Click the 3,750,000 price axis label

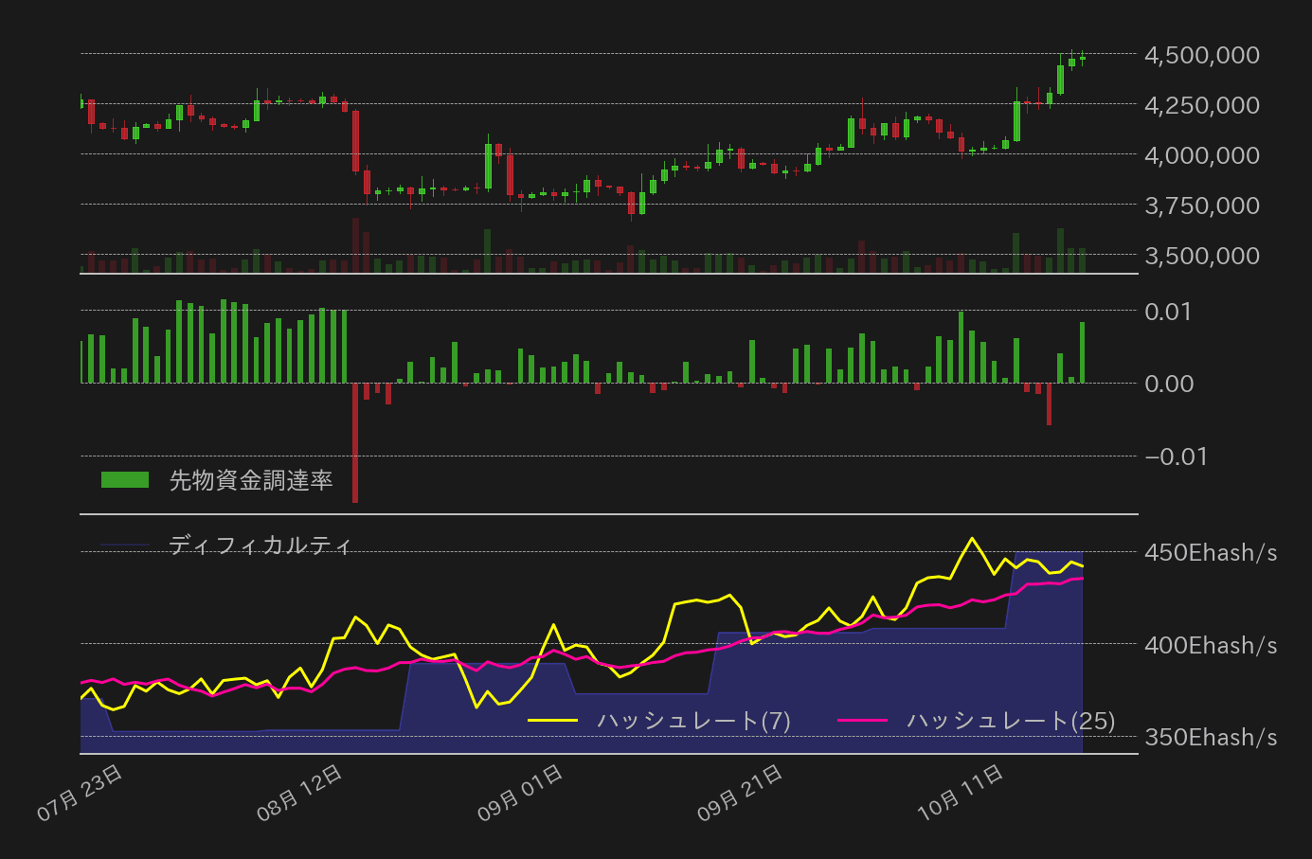click(x=1201, y=206)
